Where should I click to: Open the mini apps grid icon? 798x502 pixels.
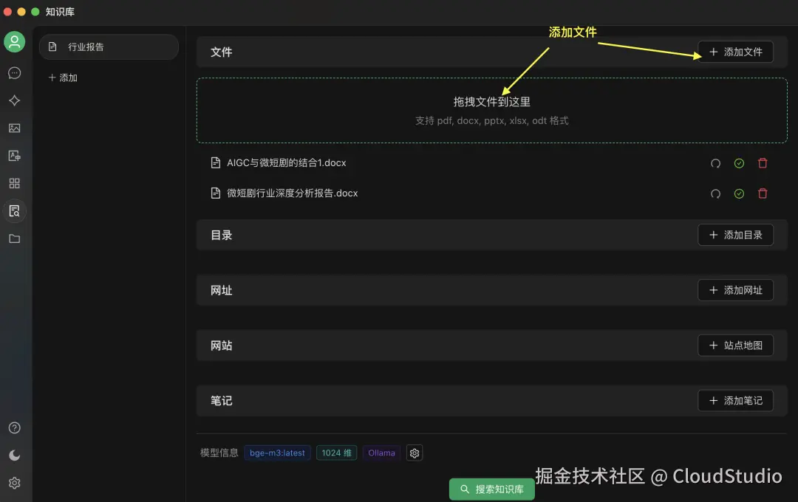point(15,183)
